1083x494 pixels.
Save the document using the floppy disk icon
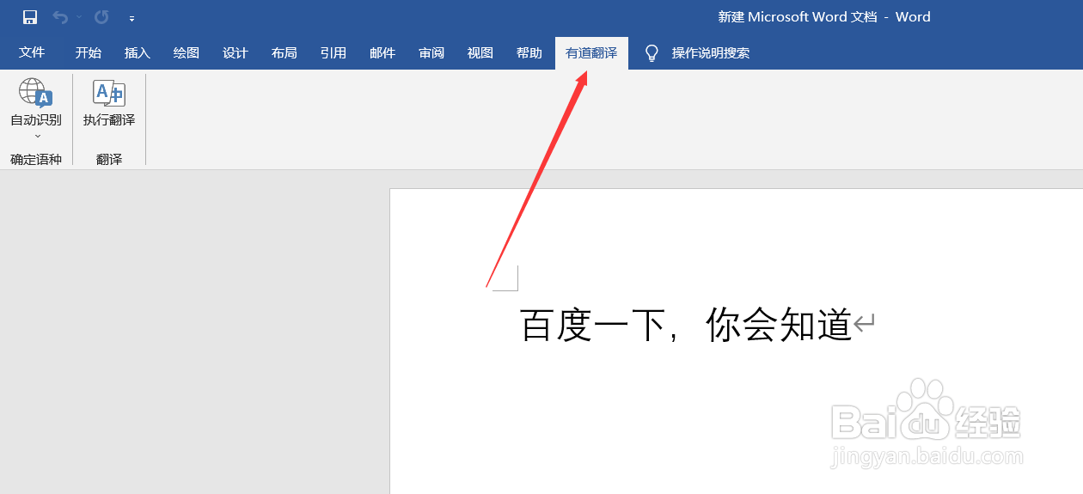(30, 17)
